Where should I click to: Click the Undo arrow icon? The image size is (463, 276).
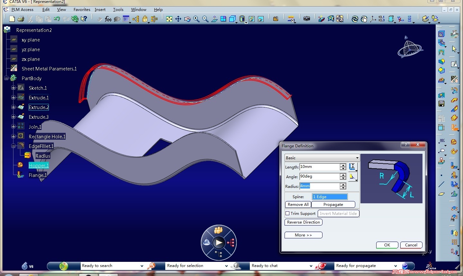pyautogui.click(x=57, y=19)
